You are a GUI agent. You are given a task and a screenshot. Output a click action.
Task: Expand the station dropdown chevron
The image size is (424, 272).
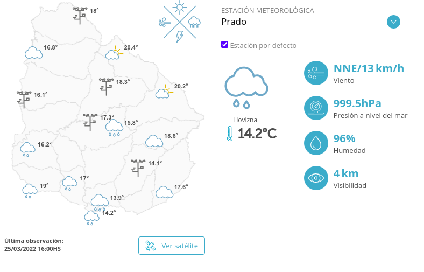[x=393, y=22]
